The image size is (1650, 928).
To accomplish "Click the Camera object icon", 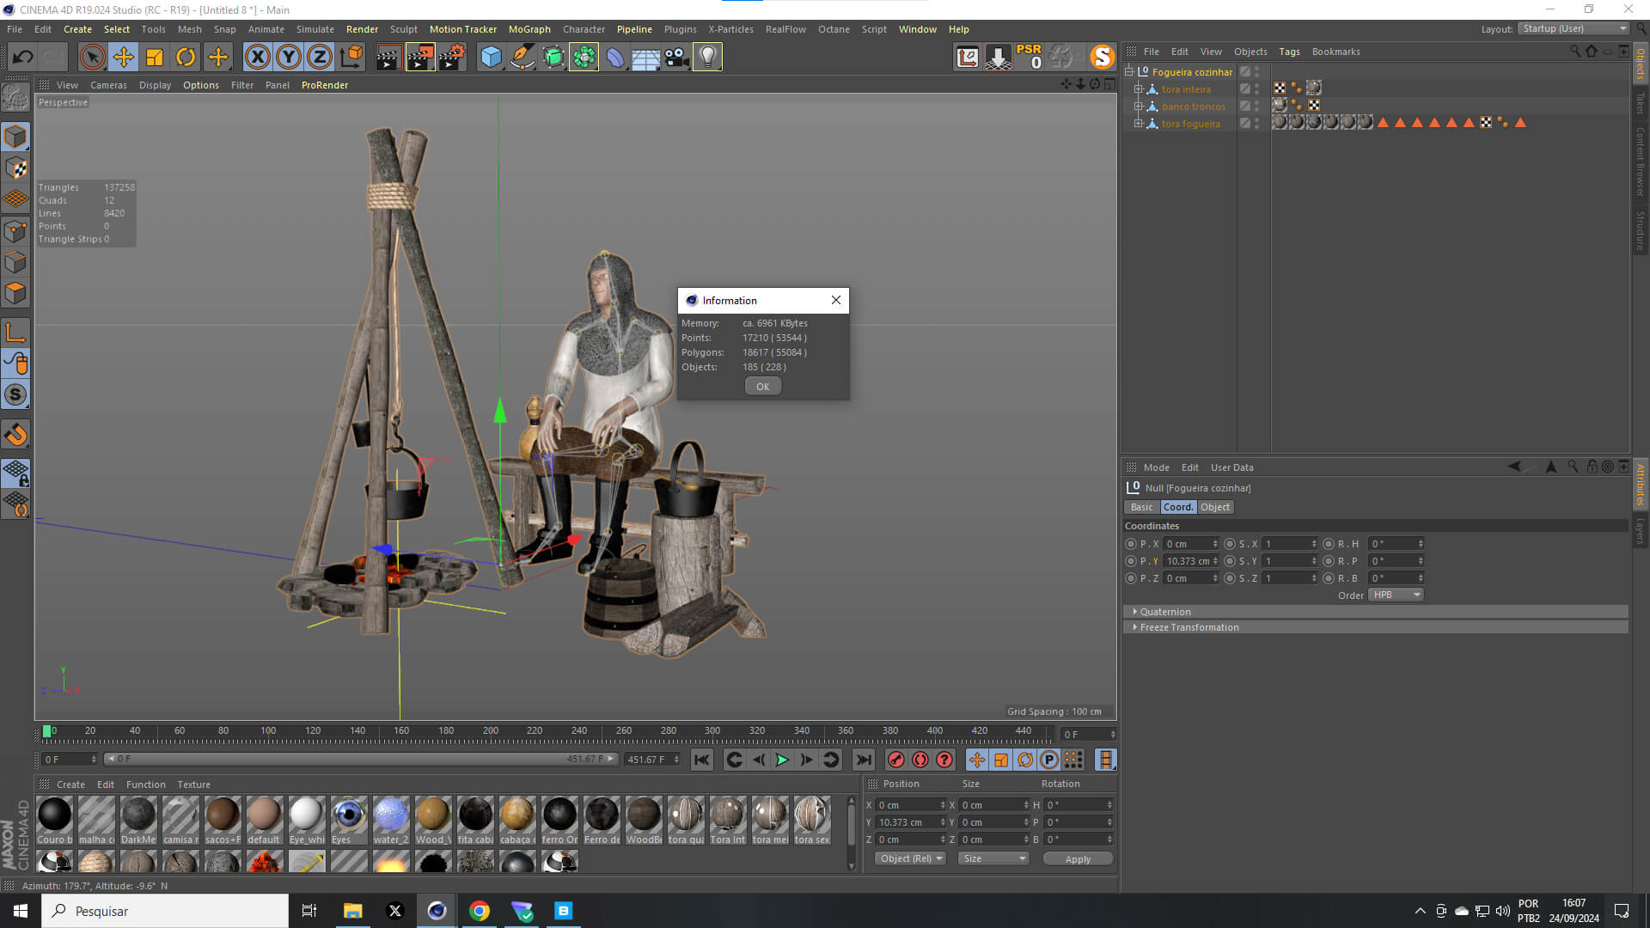I will click(x=676, y=58).
